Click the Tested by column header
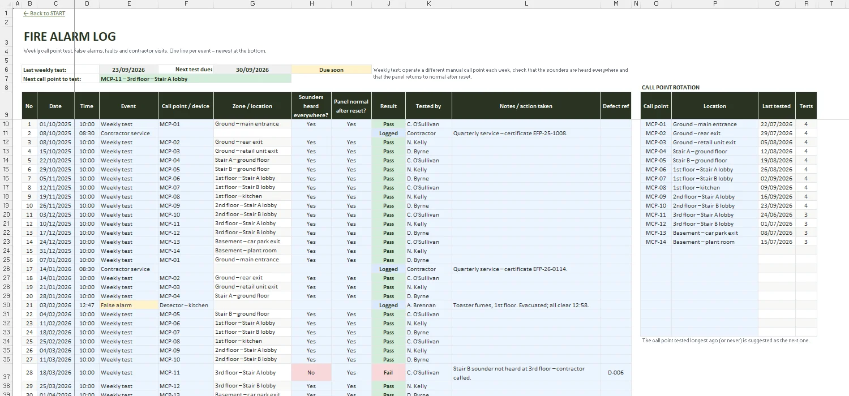849x396 pixels. coord(428,106)
